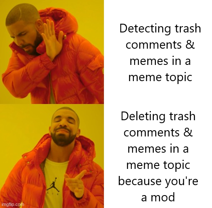Click the "a mod" text line
This screenshot has width=212, height=208.
pos(158,197)
